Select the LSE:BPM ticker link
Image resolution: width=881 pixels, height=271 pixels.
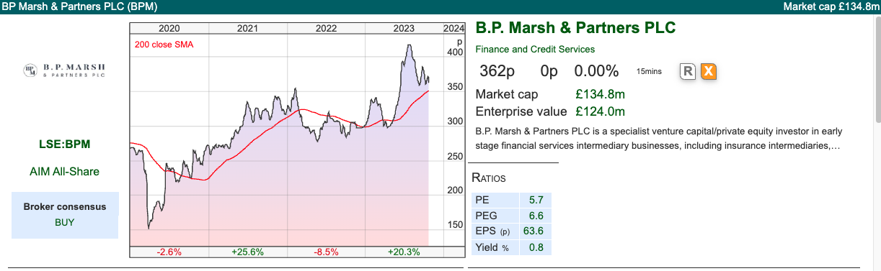[65, 144]
